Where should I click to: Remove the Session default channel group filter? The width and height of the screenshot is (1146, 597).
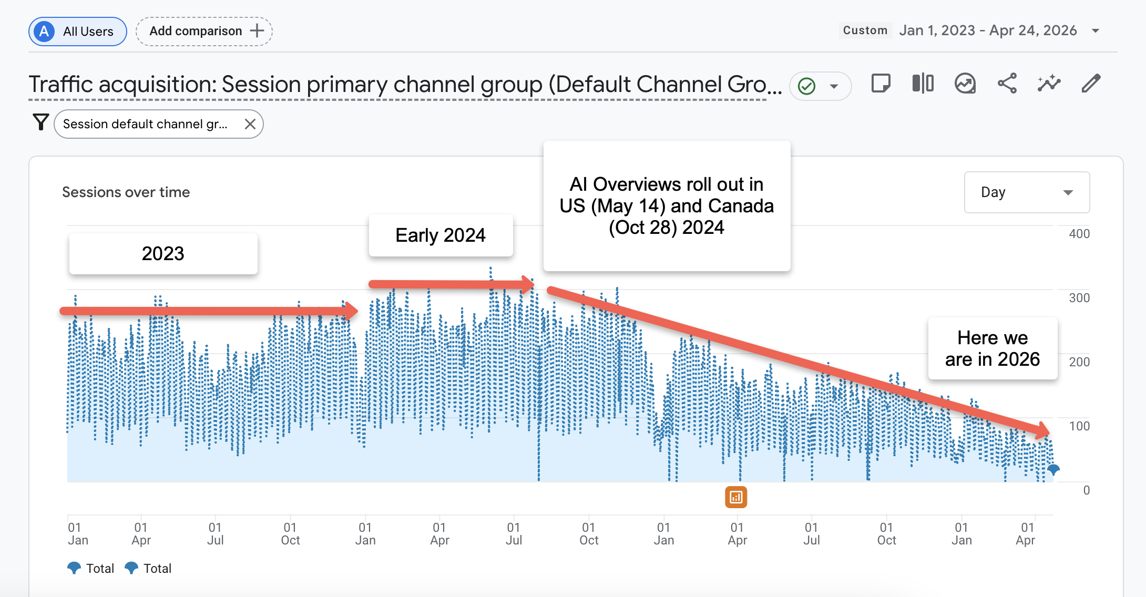click(251, 124)
